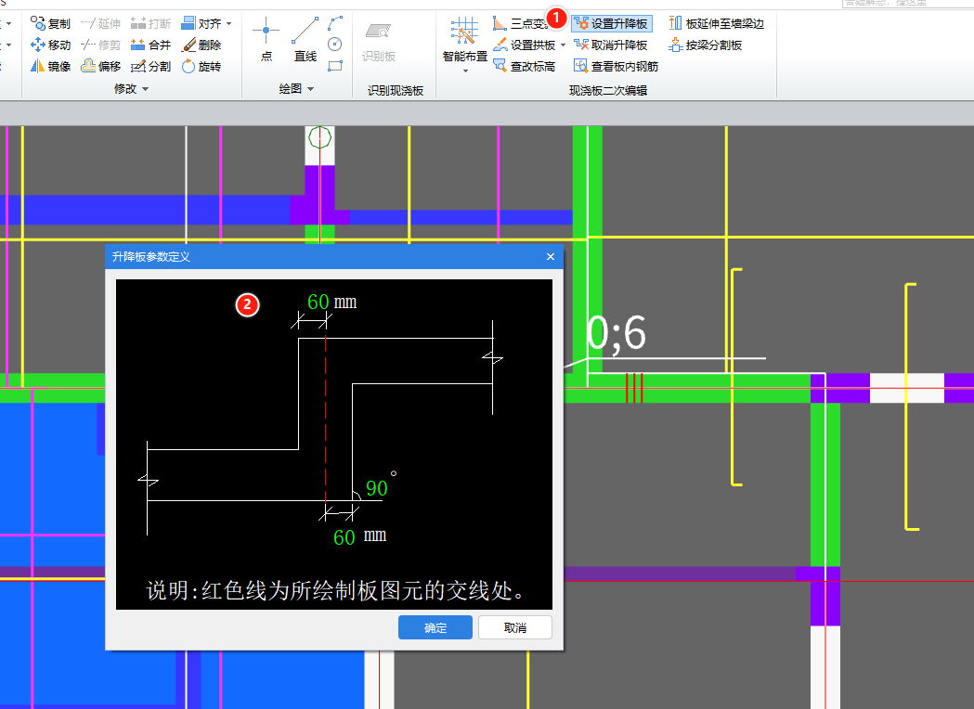Image resolution: width=974 pixels, height=709 pixels.
Task: Select the 分割 split tool
Action: pyautogui.click(x=151, y=67)
